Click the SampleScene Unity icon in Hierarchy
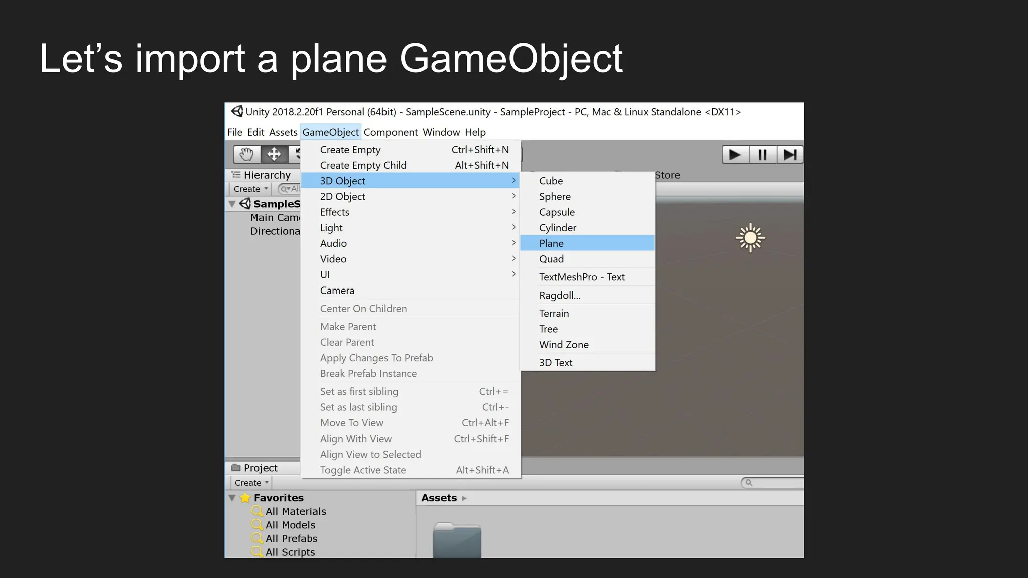This screenshot has width=1028, height=578. point(245,204)
